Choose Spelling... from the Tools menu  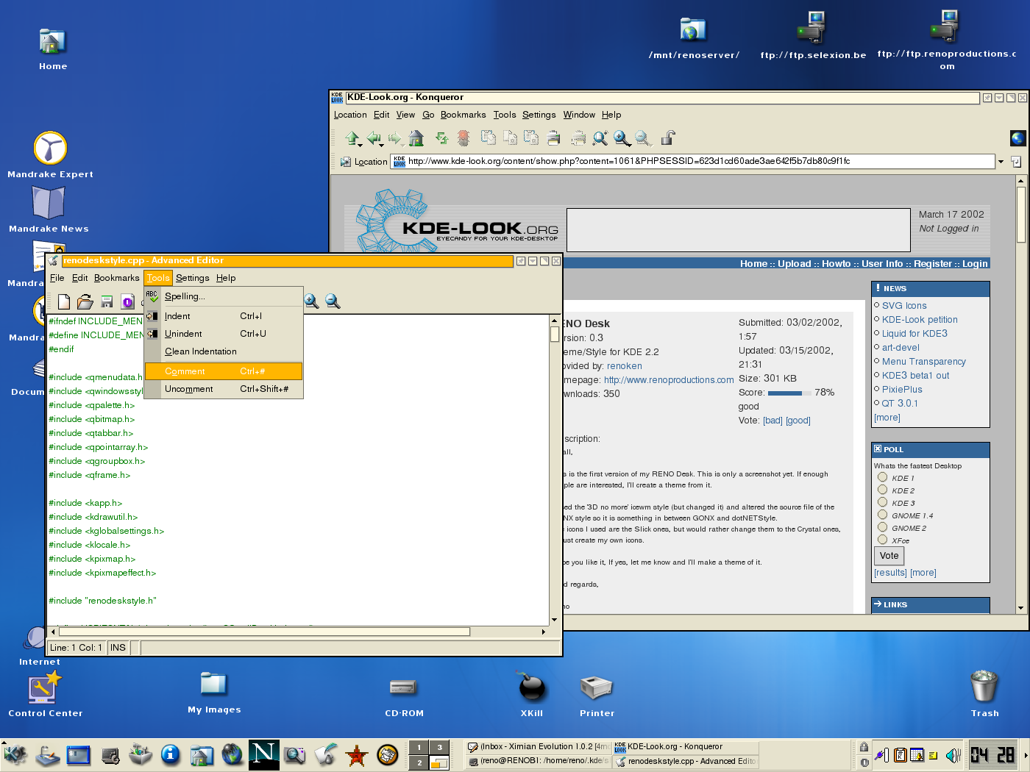tap(224, 296)
